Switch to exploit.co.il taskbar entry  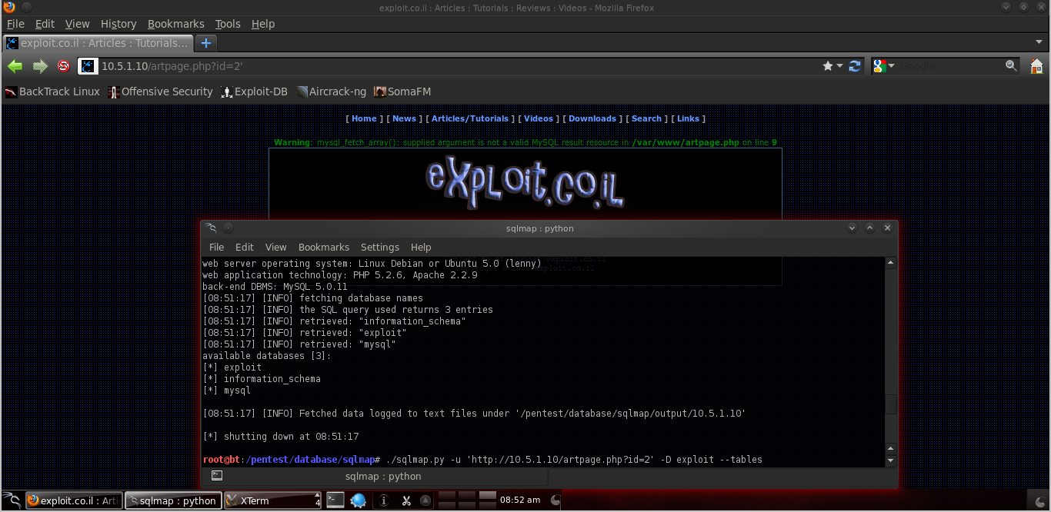[73, 500]
